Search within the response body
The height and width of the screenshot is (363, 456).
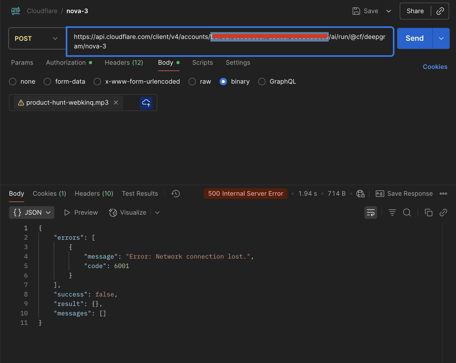[407, 213]
